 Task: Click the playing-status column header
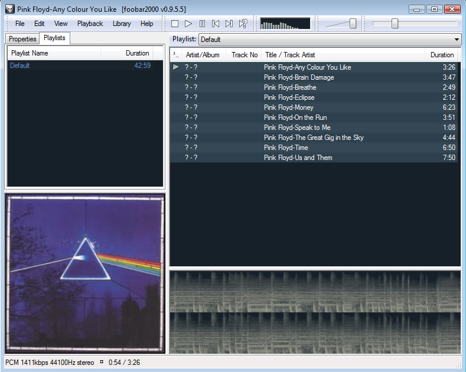[176, 55]
